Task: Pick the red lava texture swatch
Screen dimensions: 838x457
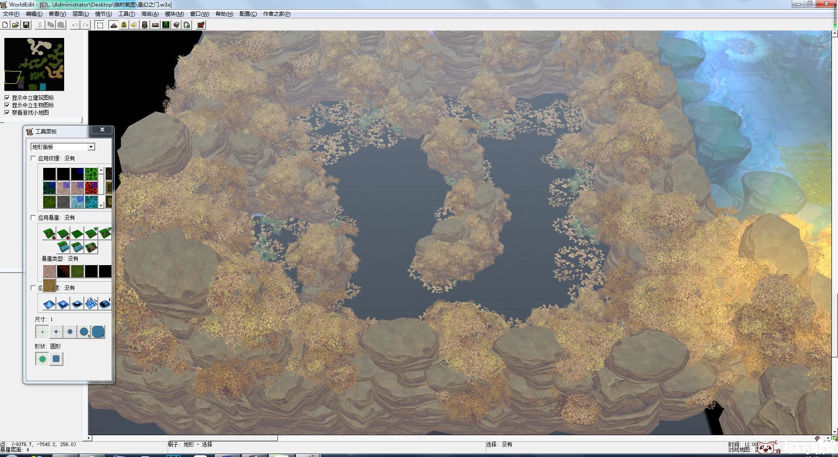Action: click(91, 188)
